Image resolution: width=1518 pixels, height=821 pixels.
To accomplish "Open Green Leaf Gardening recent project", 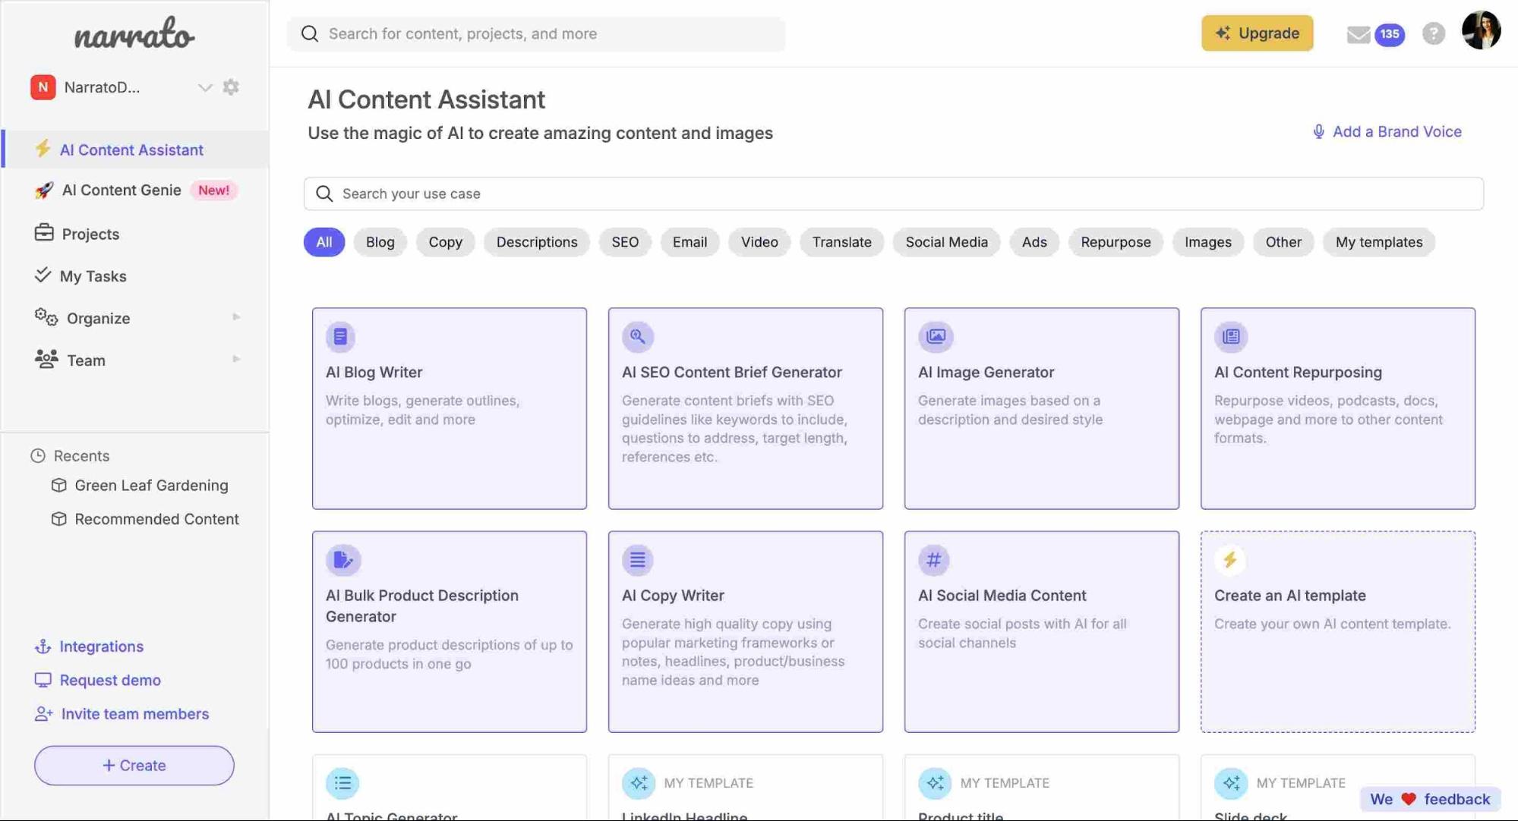I will [140, 485].
